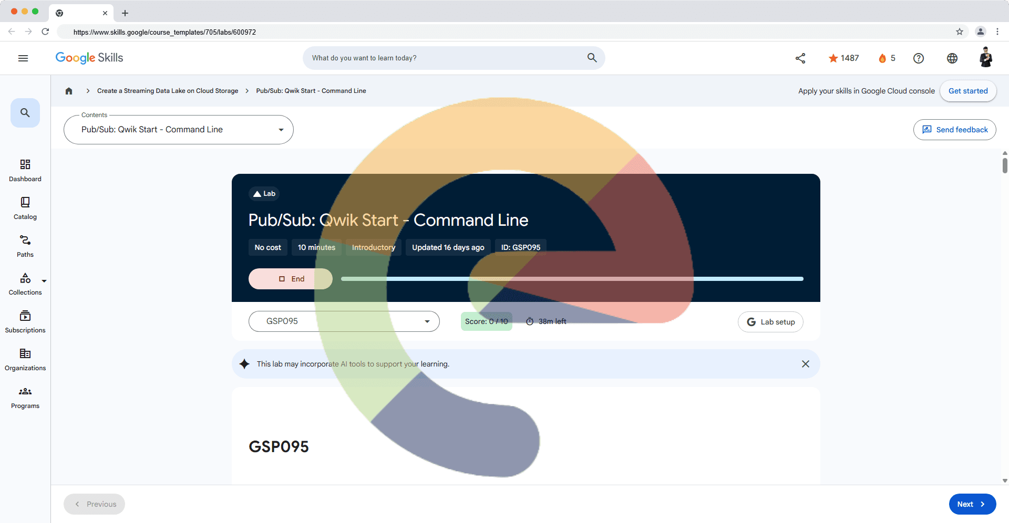
Task: Click the 'Introductory' tag
Action: click(374, 247)
